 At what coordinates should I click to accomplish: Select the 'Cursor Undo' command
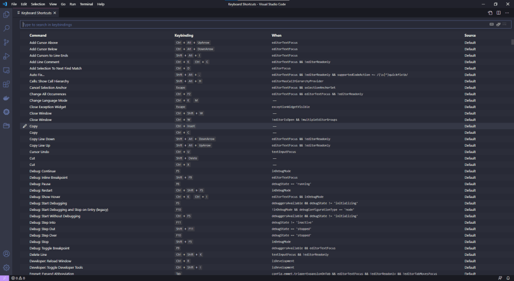(39, 152)
